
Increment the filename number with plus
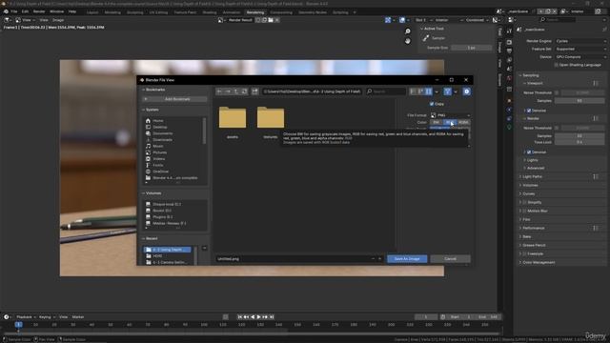(x=379, y=258)
